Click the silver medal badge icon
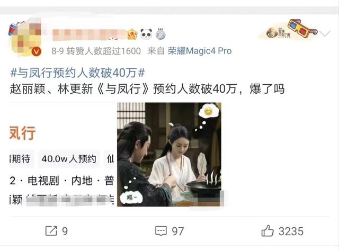 point(160,34)
